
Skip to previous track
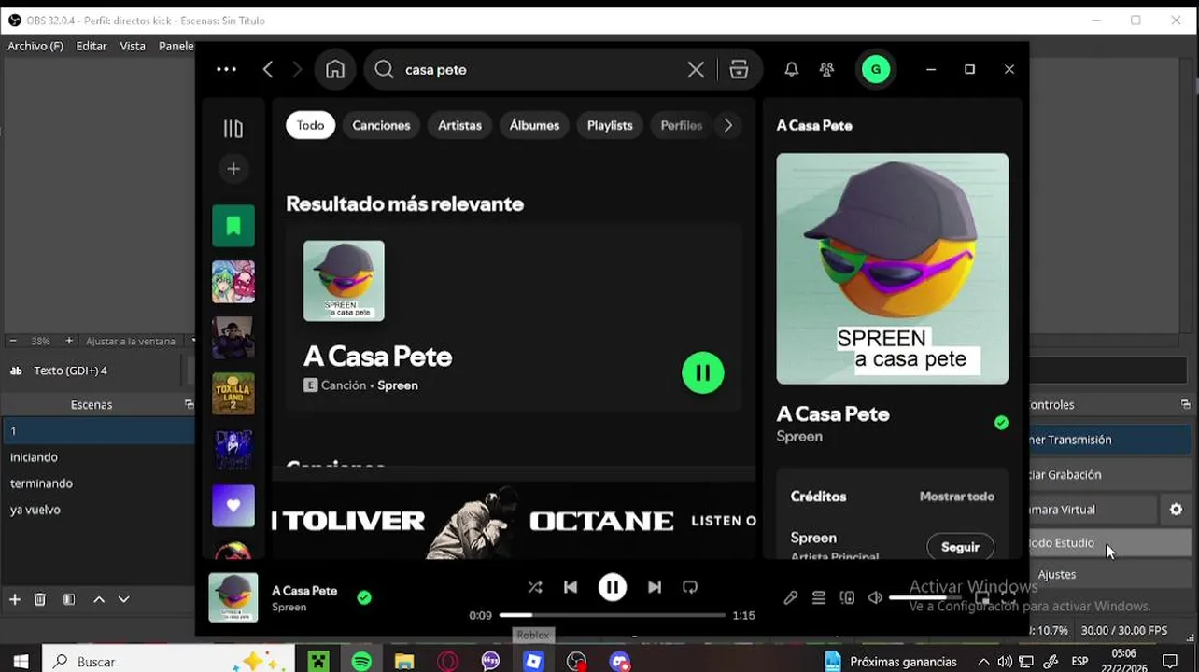571,587
